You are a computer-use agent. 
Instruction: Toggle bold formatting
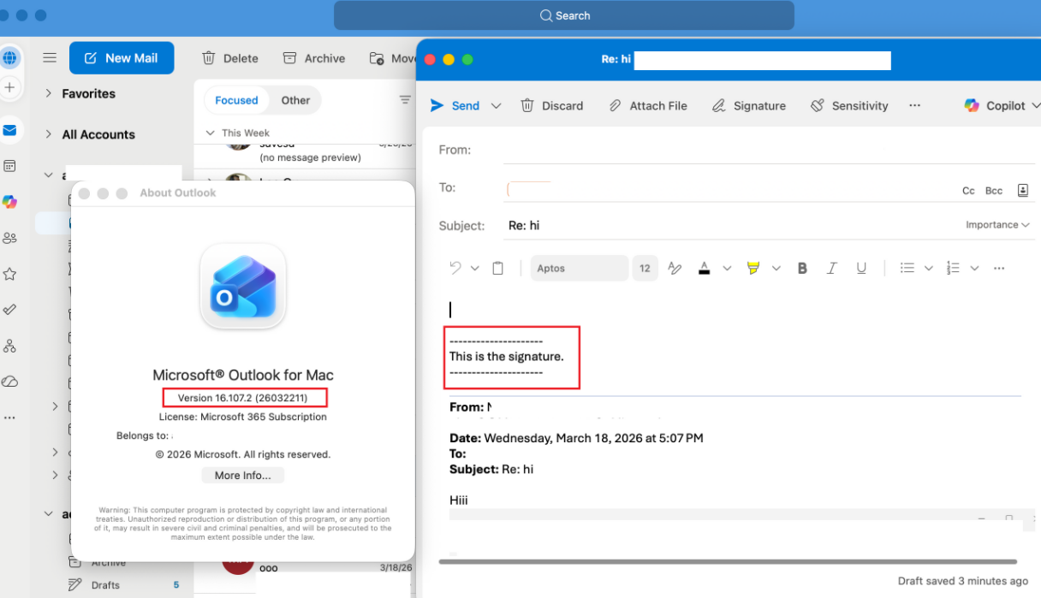click(802, 268)
